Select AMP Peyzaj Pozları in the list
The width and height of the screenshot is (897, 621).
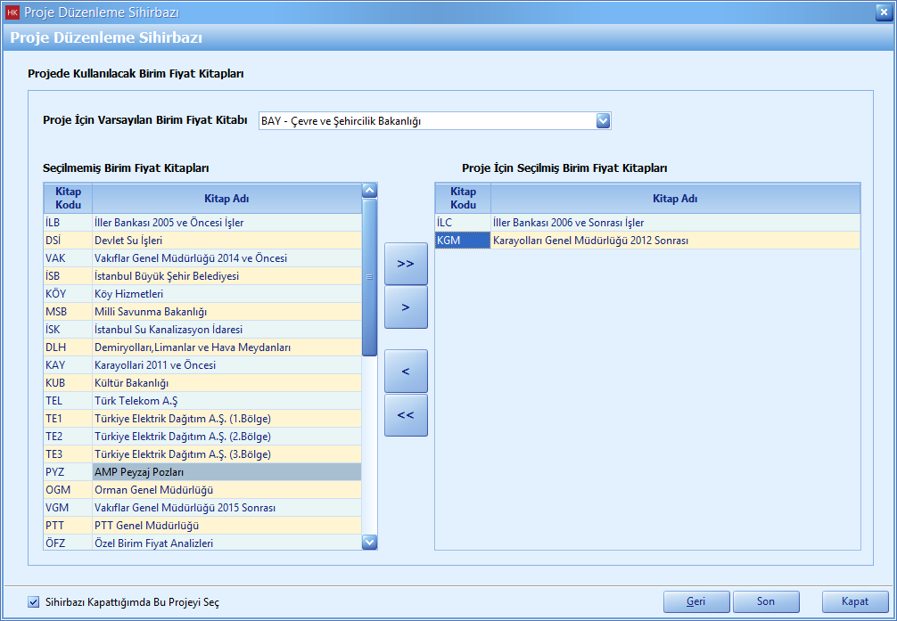(x=226, y=472)
